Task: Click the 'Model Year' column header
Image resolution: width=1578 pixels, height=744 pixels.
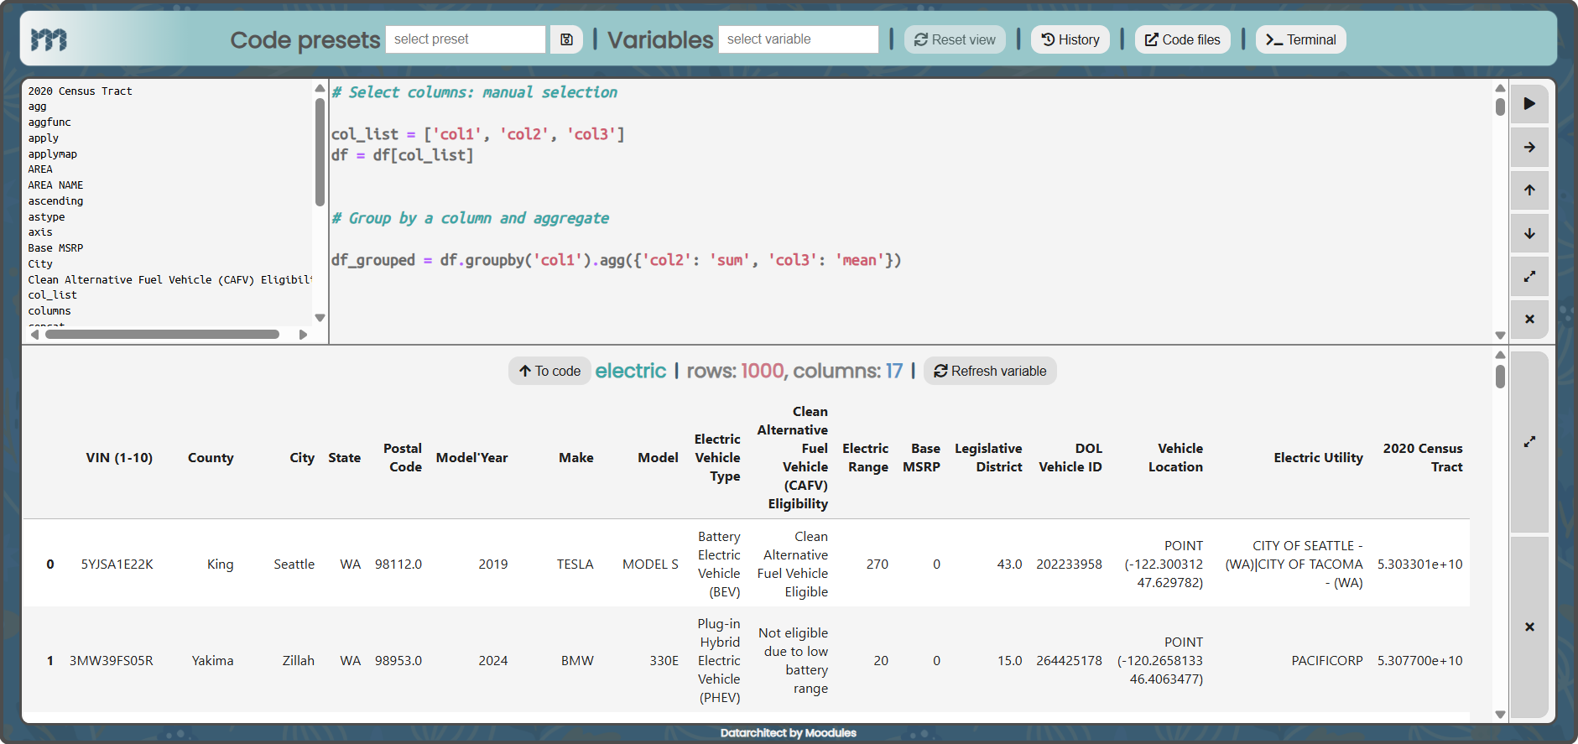Action: (x=471, y=458)
